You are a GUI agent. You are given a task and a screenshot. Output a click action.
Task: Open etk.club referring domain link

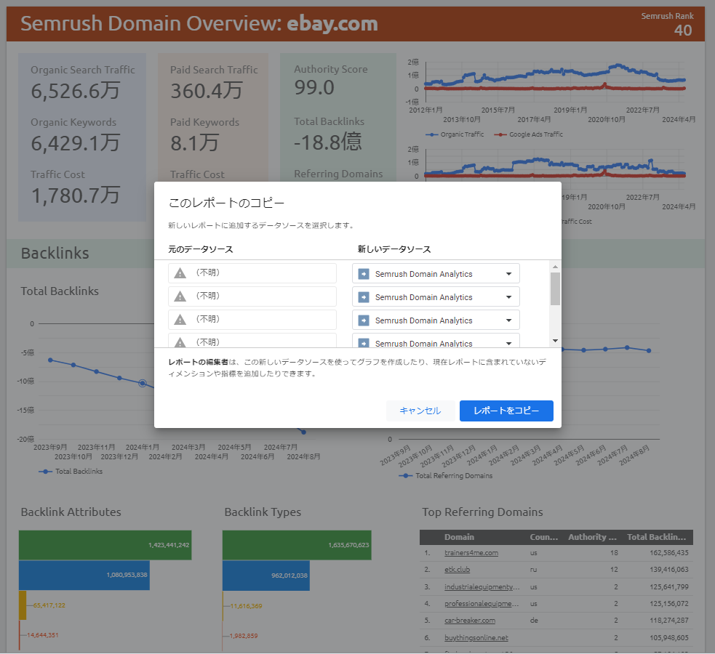click(x=457, y=569)
